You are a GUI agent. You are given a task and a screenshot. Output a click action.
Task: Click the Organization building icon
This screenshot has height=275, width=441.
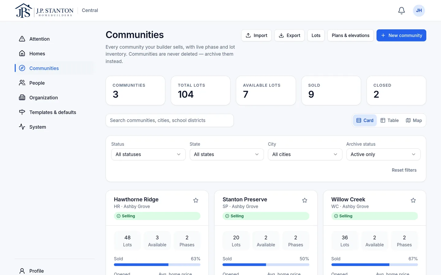22,97
